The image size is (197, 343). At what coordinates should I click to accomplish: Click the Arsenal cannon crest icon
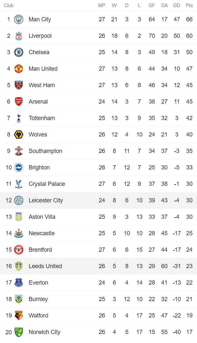19,102
